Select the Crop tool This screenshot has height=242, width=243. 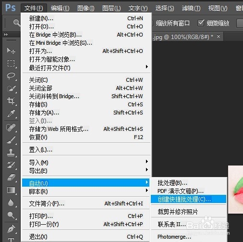[11, 101]
